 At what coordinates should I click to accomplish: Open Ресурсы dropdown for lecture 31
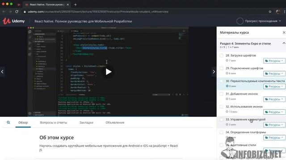tap(274, 99)
